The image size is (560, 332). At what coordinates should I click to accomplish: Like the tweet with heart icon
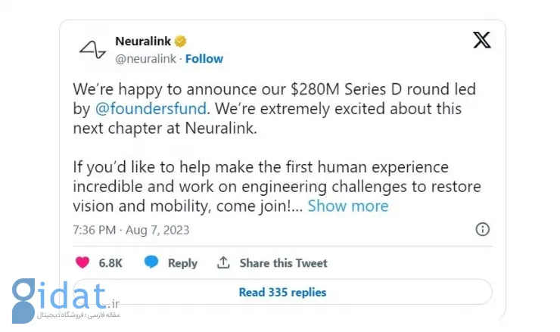coord(82,262)
